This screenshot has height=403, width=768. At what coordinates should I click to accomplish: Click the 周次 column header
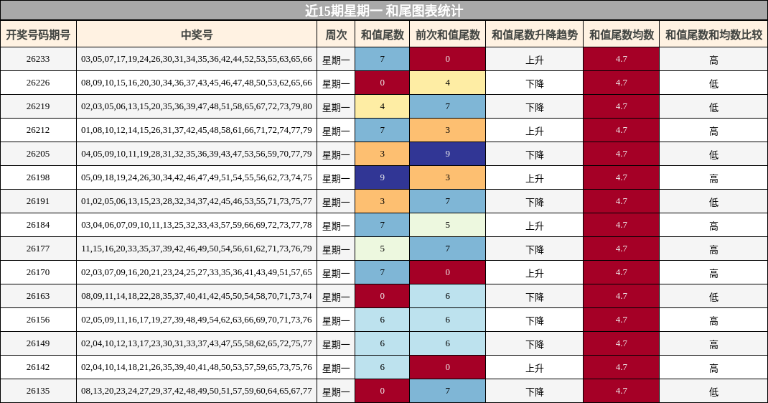point(336,34)
